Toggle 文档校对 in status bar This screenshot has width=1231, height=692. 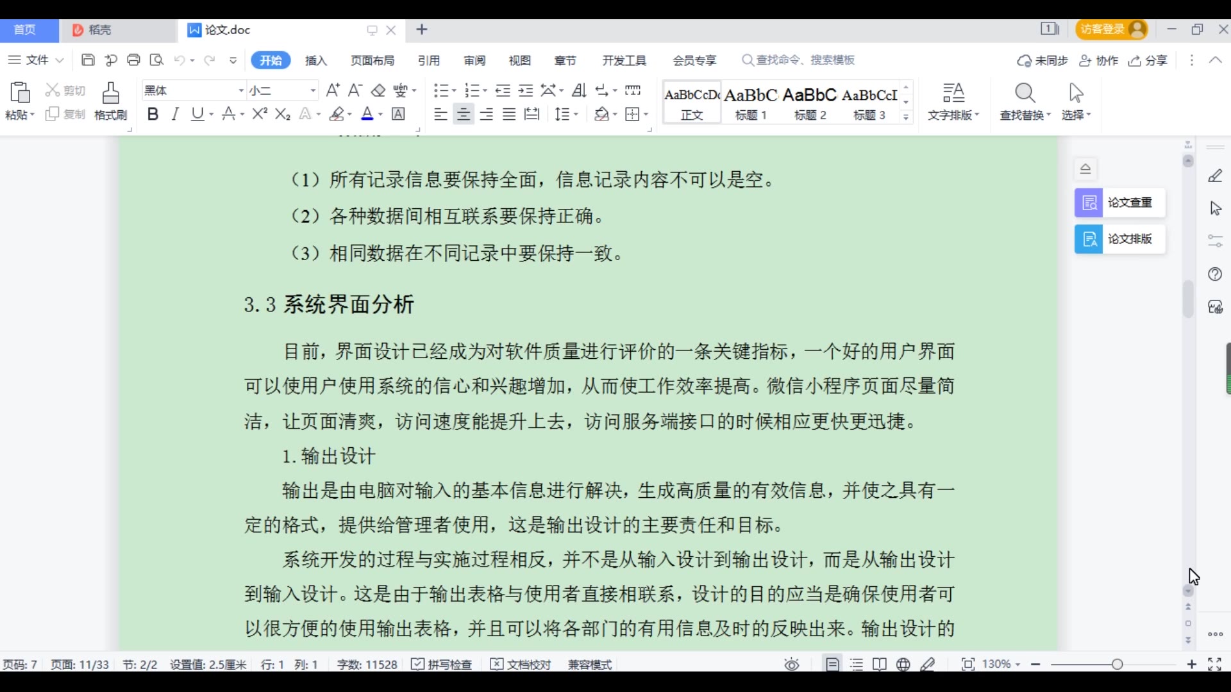521,664
